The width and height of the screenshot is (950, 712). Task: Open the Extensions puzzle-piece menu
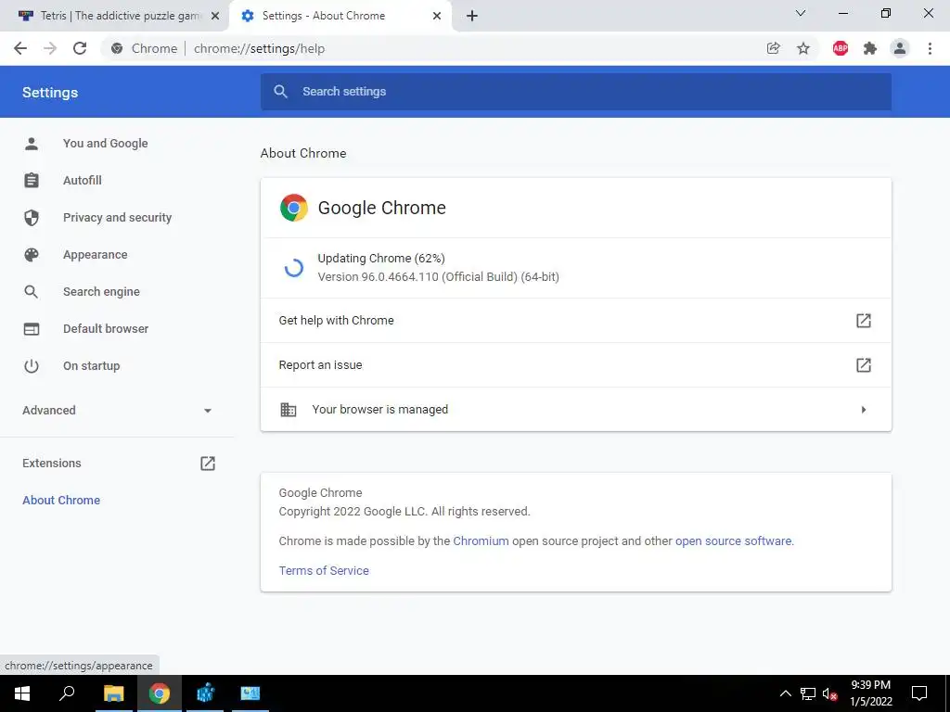click(x=870, y=48)
